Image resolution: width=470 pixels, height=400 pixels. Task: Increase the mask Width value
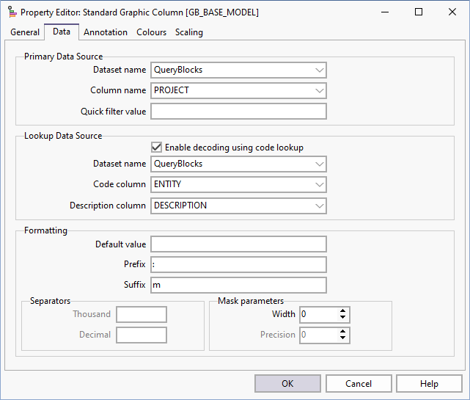pyautogui.click(x=343, y=311)
